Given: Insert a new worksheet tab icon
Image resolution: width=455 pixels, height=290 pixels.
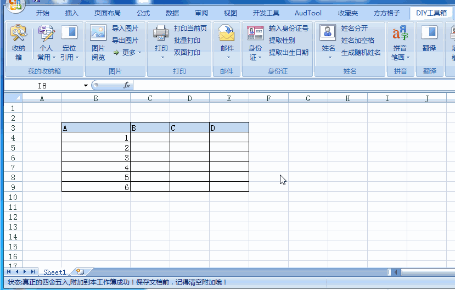Looking at the screenshot, I should 81,272.
